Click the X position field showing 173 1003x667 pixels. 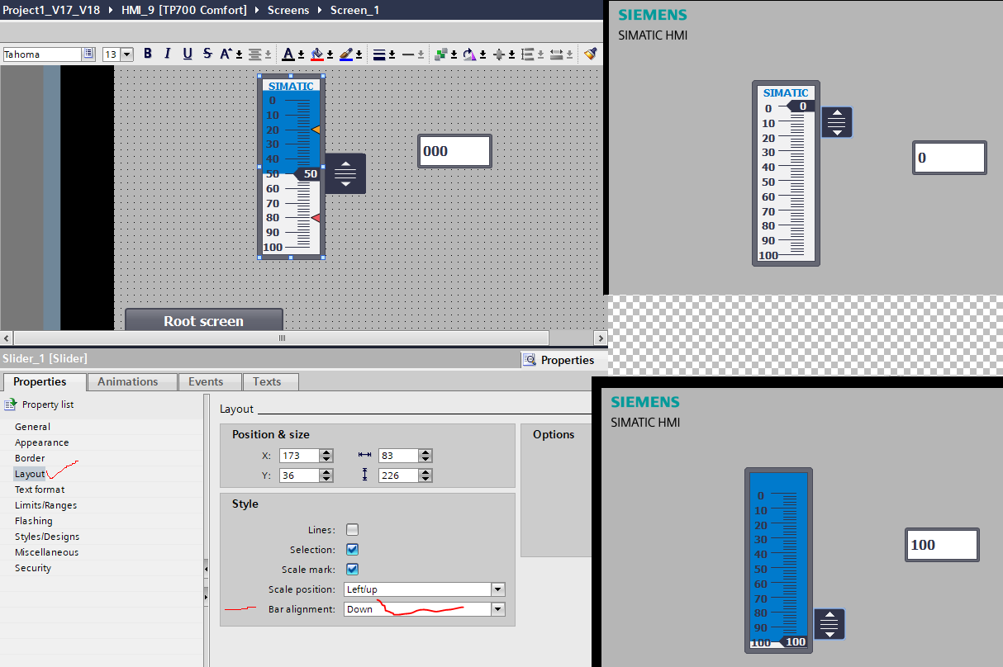(299, 456)
